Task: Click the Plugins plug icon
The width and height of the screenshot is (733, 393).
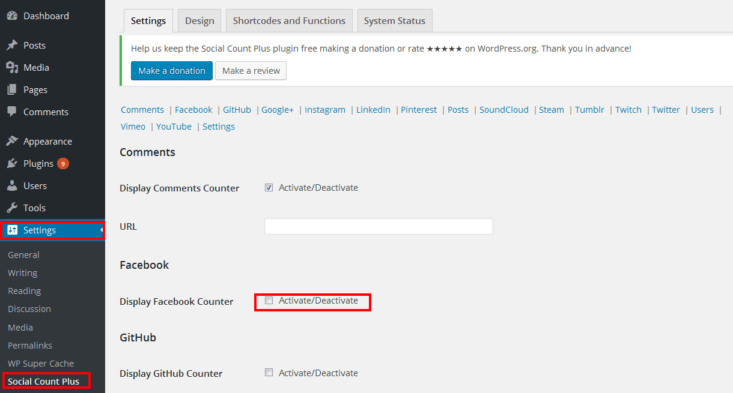Action: 13,163
